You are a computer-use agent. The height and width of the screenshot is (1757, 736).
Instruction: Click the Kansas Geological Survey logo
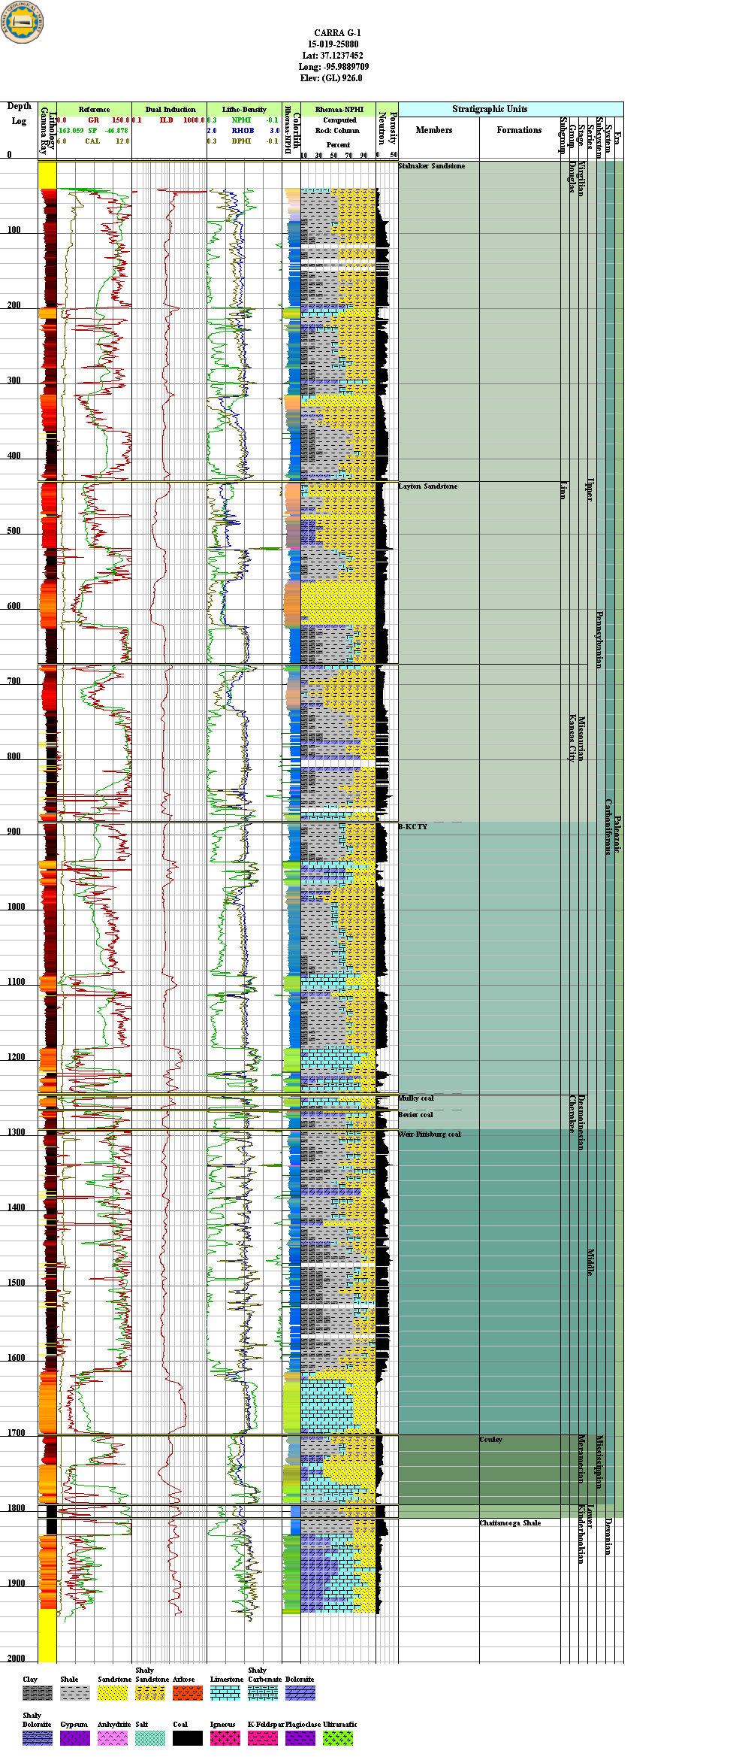click(x=22, y=22)
